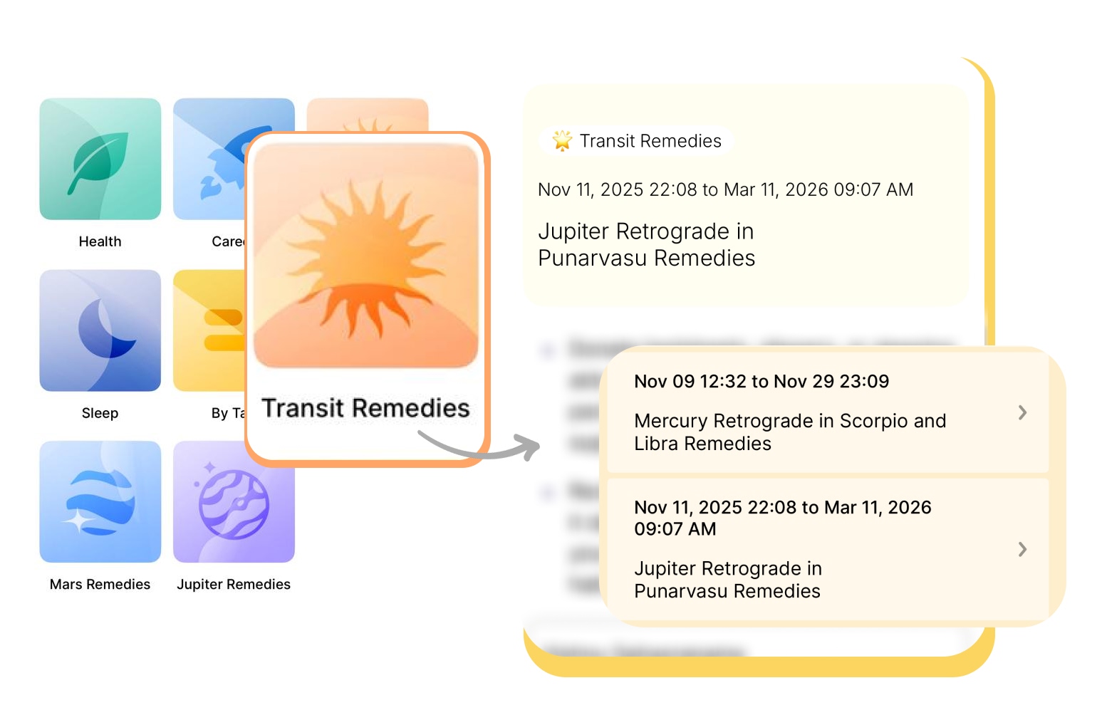This screenshot has width=1102, height=720.
Task: Click the Health text label
Action: click(x=100, y=241)
